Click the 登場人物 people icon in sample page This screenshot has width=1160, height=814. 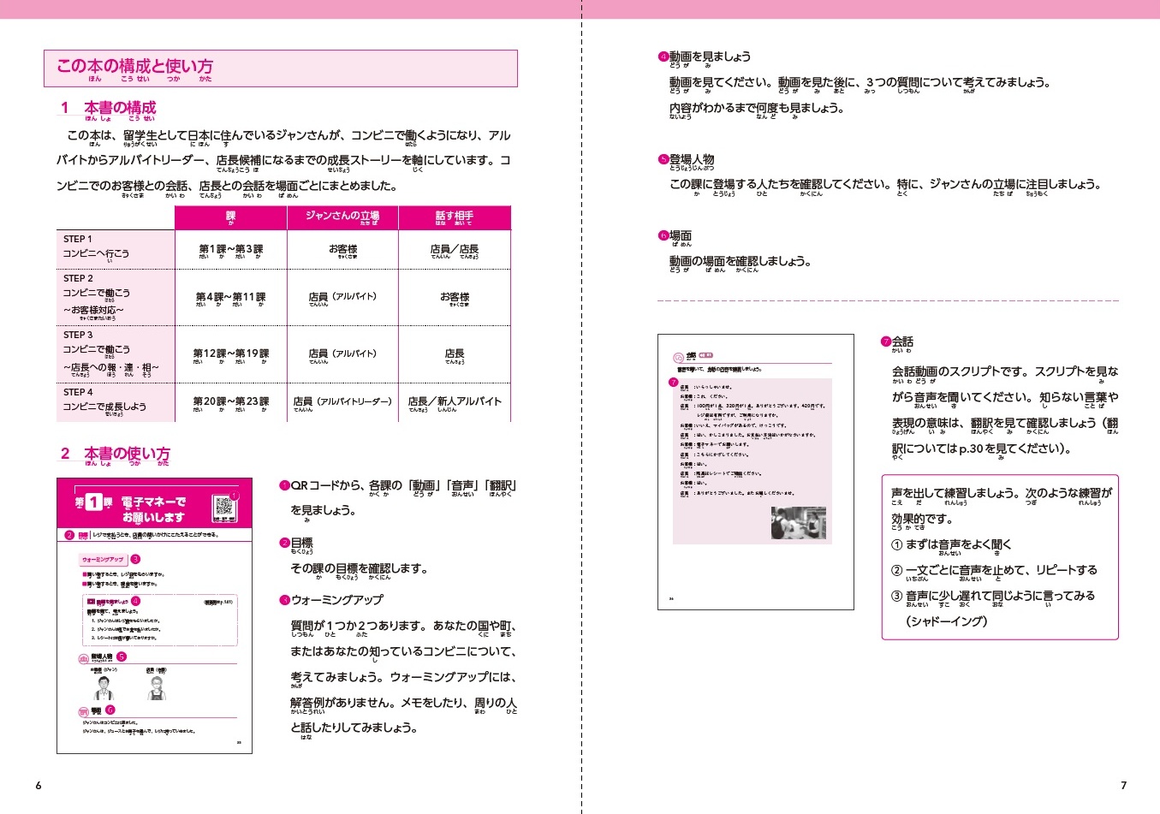(x=84, y=657)
